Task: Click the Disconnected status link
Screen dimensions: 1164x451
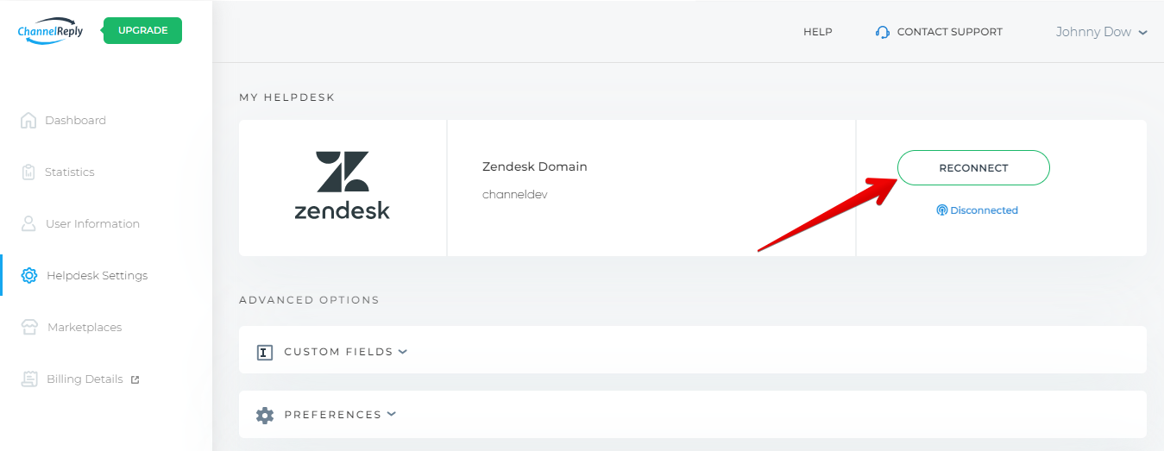Action: click(977, 210)
